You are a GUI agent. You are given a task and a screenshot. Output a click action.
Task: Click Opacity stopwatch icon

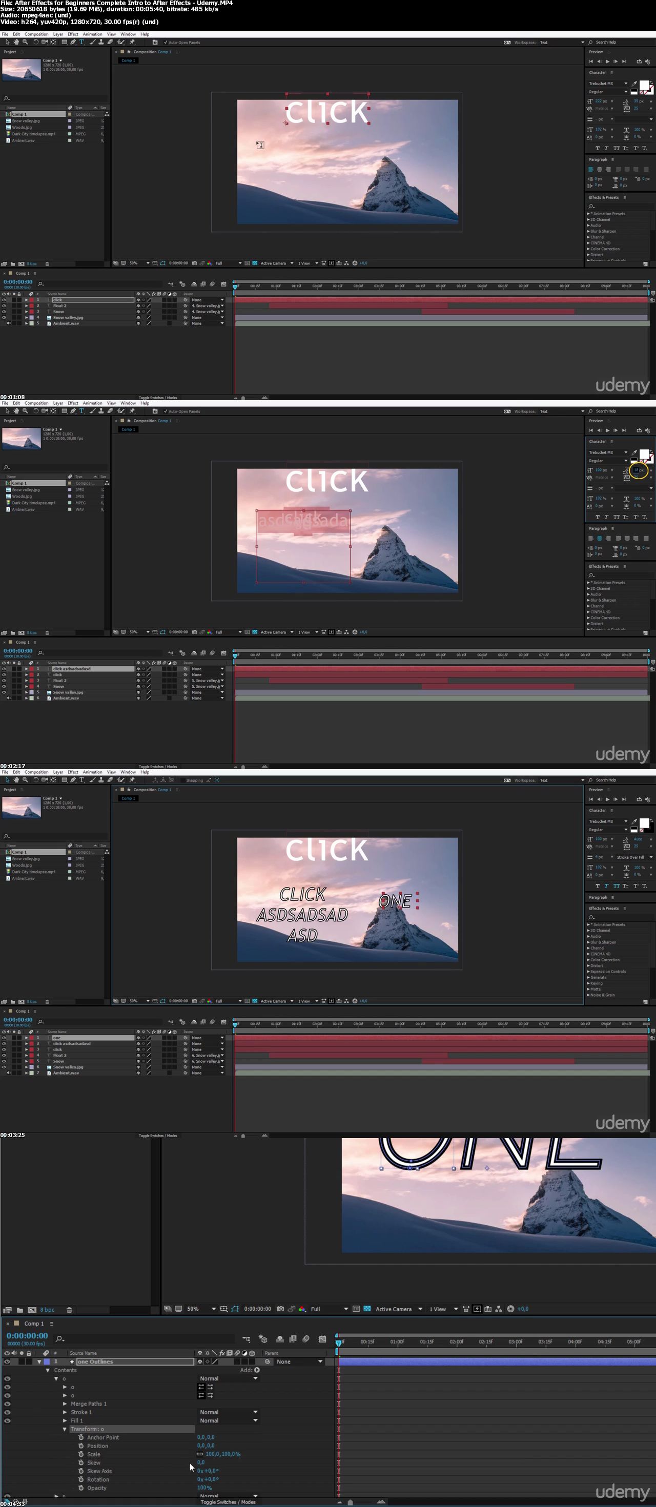coord(81,1488)
